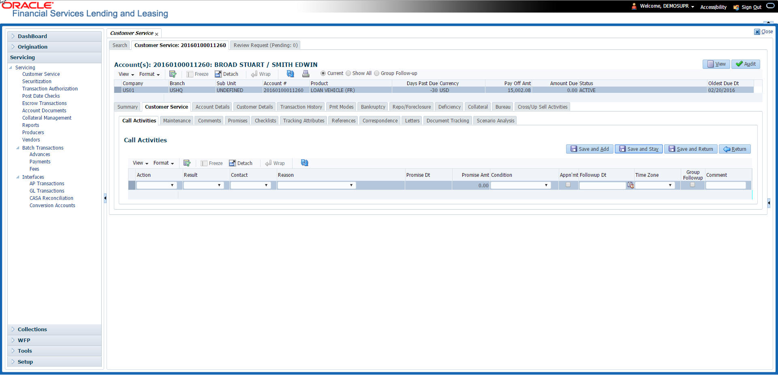Open the Followup Dt calendar picker icon
The width and height of the screenshot is (778, 375).
tap(631, 185)
